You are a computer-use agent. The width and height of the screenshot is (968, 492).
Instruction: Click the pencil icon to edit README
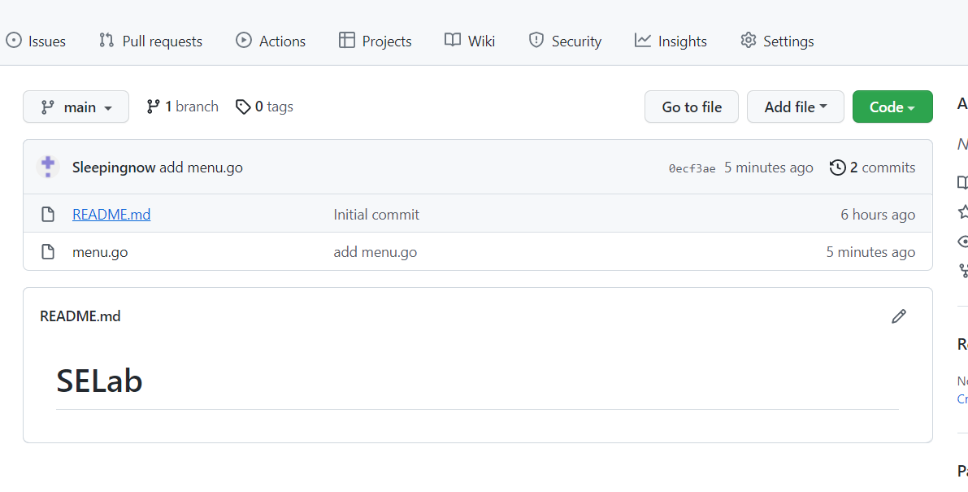point(898,316)
